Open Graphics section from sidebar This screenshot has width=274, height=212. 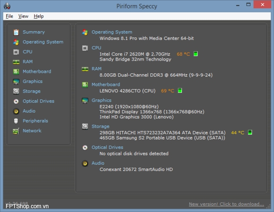tap(33, 81)
